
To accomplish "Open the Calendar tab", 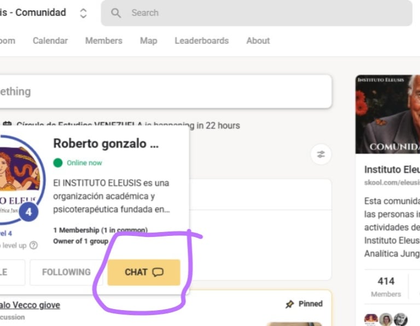I will click(x=50, y=40).
